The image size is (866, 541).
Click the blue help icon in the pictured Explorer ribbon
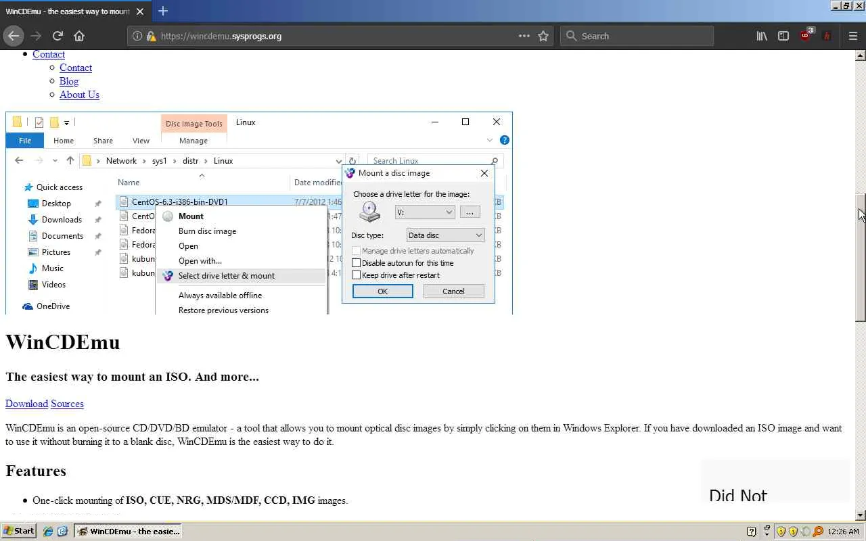tap(504, 140)
